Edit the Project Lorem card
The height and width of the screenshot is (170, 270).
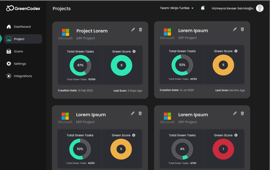pyautogui.click(x=133, y=30)
